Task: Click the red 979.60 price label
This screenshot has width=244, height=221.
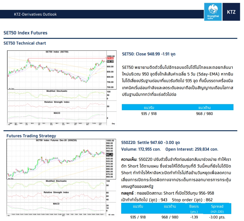Action: (110, 59)
